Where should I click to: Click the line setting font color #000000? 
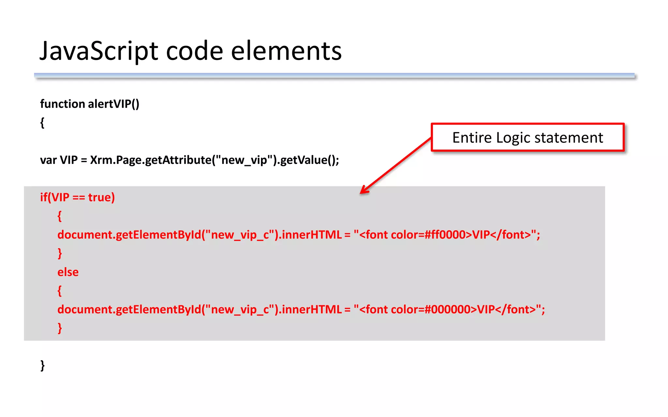301,309
